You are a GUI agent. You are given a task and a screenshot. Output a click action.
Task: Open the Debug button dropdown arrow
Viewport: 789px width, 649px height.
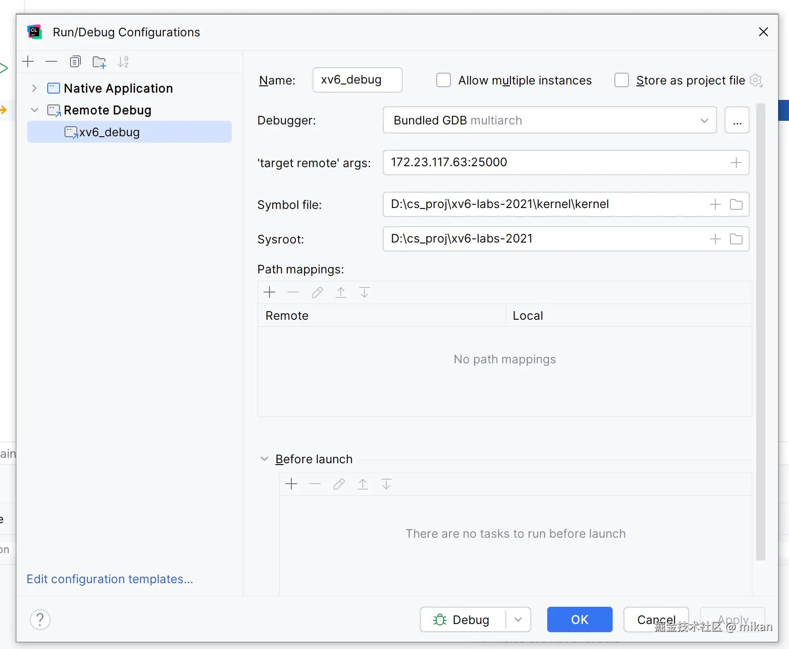pyautogui.click(x=518, y=619)
